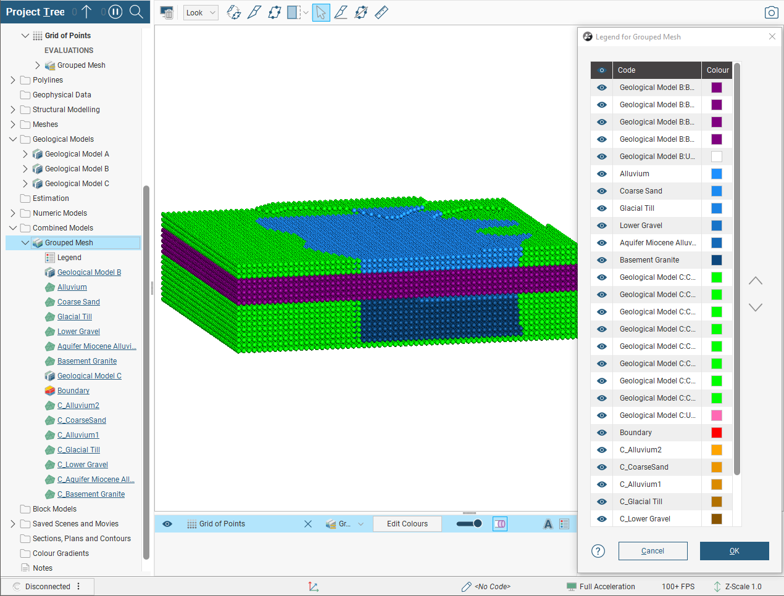This screenshot has height=596, width=784.
Task: Click the Edit Colours button
Action: click(x=407, y=524)
